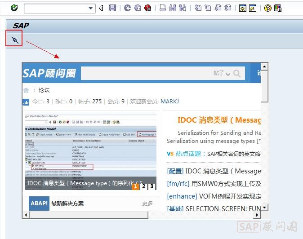Open the [fm/rfc] 用SMW0方式 post
This screenshot has height=239, width=303.
point(214,184)
